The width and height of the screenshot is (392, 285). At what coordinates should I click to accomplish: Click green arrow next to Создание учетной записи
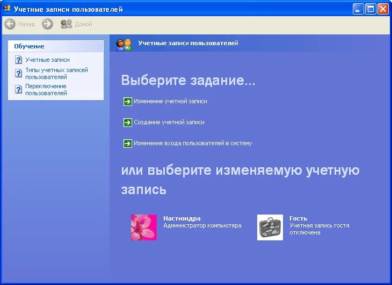click(127, 123)
